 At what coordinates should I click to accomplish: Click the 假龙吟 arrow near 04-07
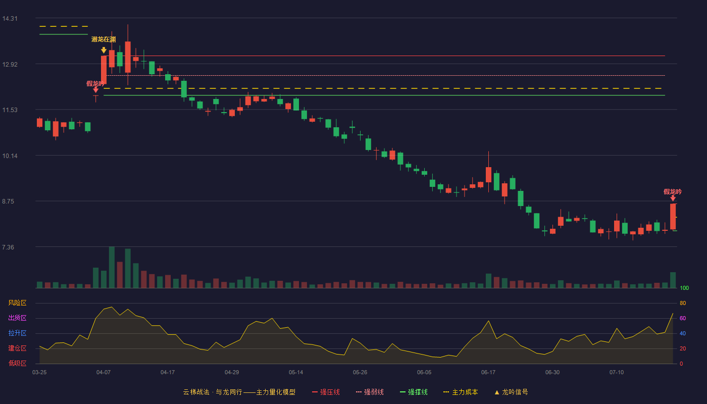95,90
